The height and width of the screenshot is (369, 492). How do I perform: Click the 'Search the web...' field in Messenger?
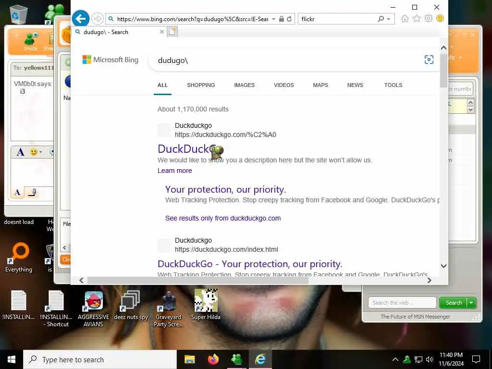pos(402,303)
